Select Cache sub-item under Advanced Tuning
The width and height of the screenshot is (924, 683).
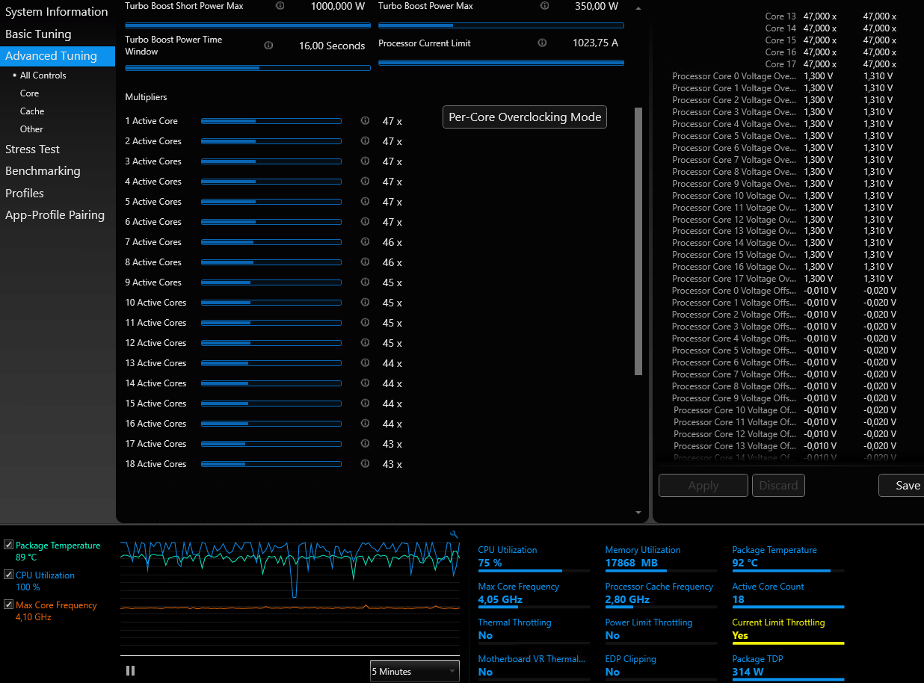click(32, 111)
